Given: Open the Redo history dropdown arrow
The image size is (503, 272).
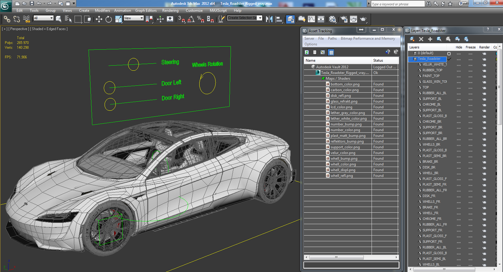Looking at the screenshot, I should click(55, 4).
